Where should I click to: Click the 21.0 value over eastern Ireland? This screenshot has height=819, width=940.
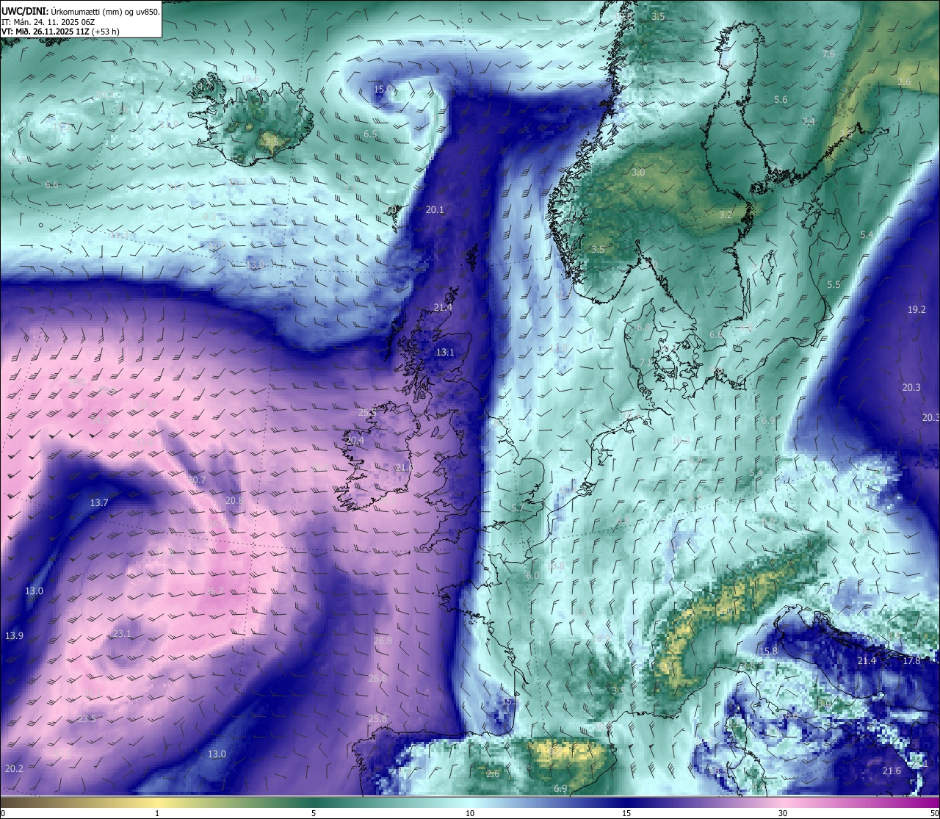(x=404, y=468)
